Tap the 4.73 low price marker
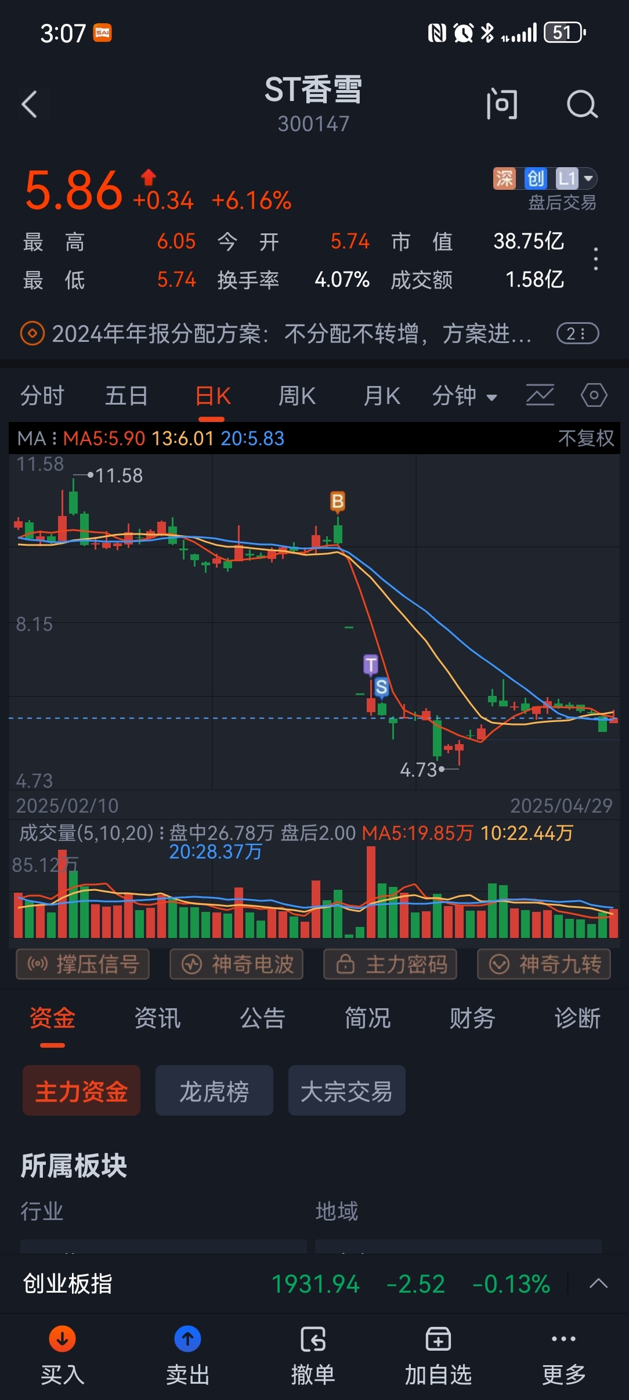The height and width of the screenshot is (1400, 629). tap(418, 770)
